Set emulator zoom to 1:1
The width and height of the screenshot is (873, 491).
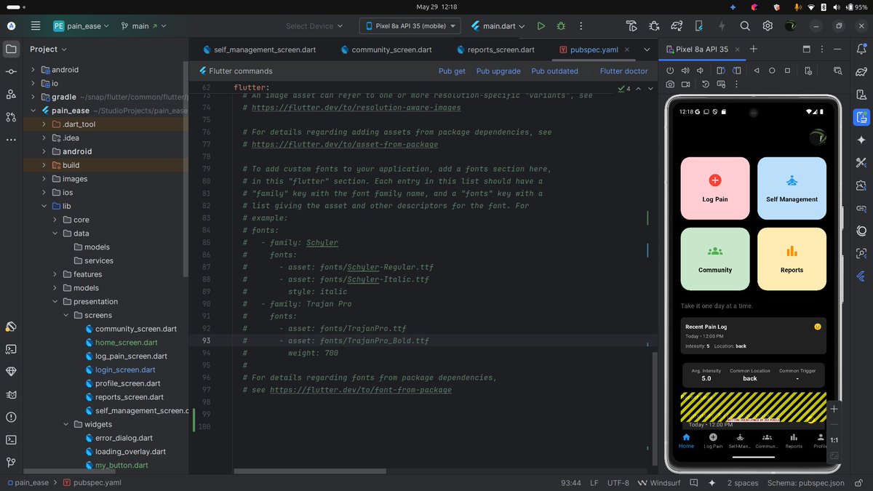834,440
